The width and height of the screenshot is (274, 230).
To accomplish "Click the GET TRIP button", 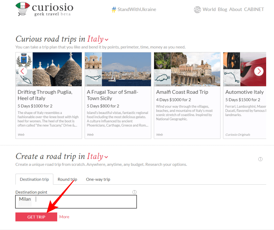I will [x=36, y=217].
